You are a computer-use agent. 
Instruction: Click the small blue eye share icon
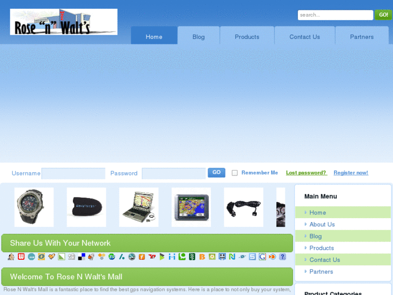tap(242, 257)
